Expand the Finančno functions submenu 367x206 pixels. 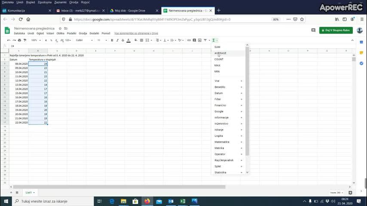click(x=228, y=105)
